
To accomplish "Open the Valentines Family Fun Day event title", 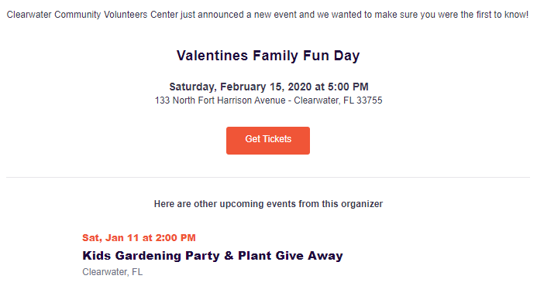I will tap(268, 56).
